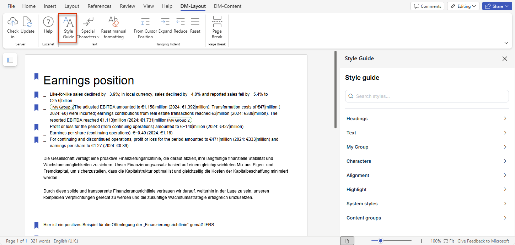Set hanging indent From Cursor Position
The width and height of the screenshot is (515, 245).
[x=145, y=28]
